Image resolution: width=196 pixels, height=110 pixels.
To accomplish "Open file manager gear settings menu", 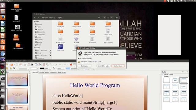I will click(117, 18).
